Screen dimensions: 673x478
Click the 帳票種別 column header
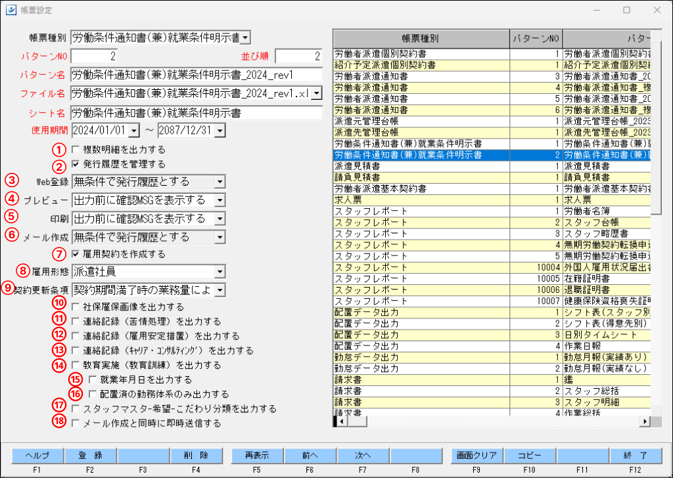click(421, 38)
